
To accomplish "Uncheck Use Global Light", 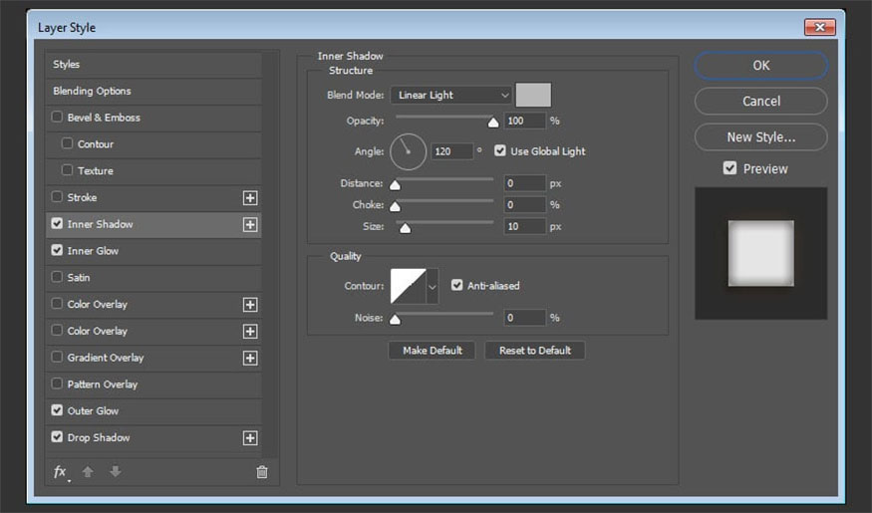I will [500, 151].
